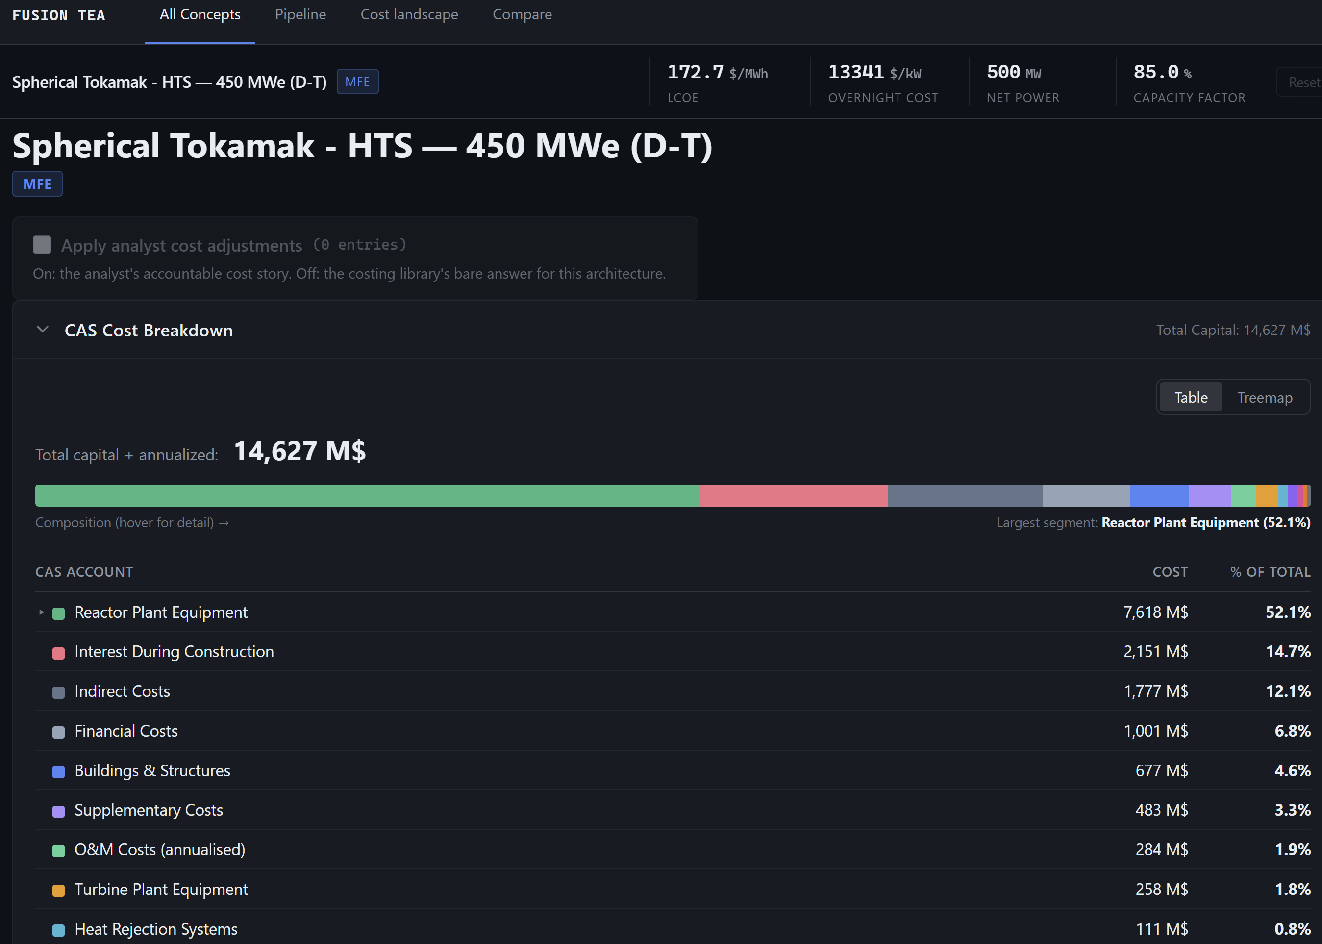Click the red Interest During Construction bar segment
The height and width of the screenshot is (944, 1322).
point(794,495)
